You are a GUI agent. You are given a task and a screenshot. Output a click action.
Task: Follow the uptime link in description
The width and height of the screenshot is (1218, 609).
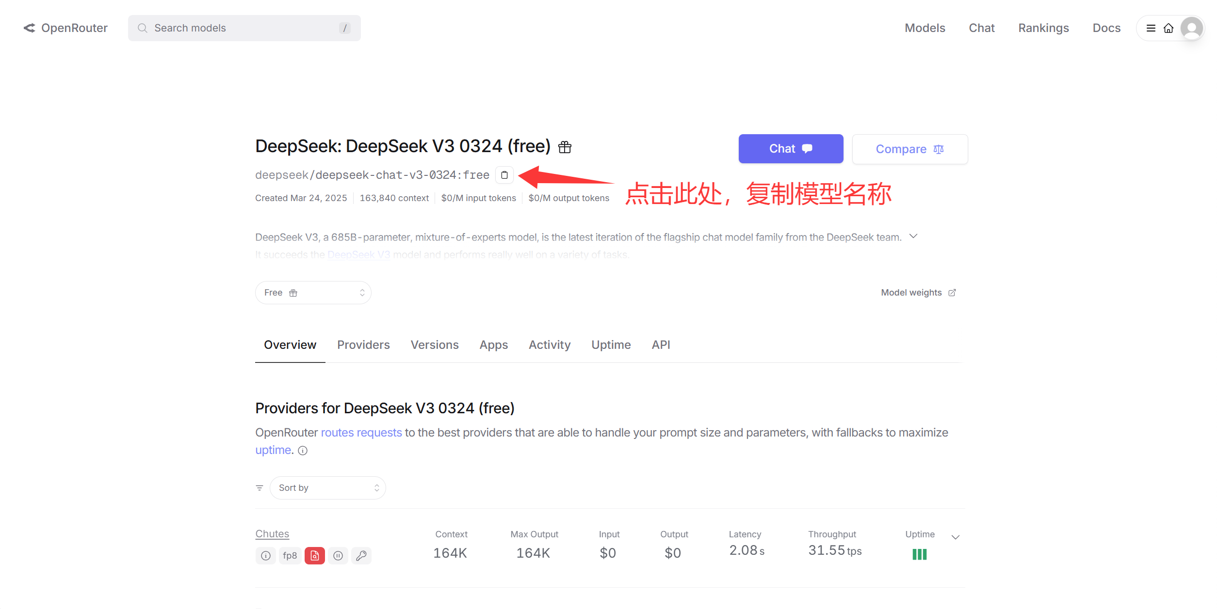tap(273, 450)
